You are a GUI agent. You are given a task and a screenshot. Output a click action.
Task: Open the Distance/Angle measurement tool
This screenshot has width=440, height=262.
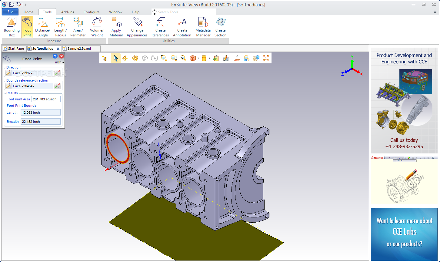tap(43, 27)
